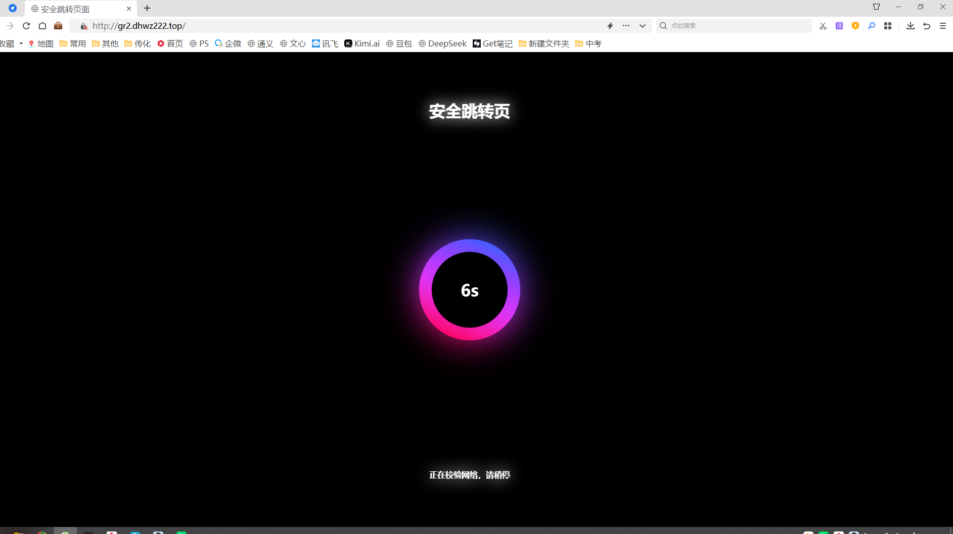The height and width of the screenshot is (534, 953).
Task: Open the four-squares apps grid icon
Action: tap(888, 26)
